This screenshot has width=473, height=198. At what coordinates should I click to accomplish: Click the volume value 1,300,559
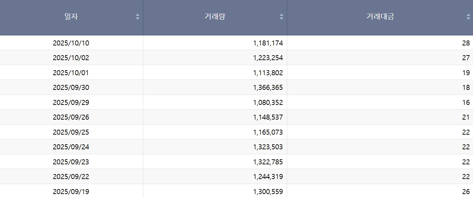(268, 192)
